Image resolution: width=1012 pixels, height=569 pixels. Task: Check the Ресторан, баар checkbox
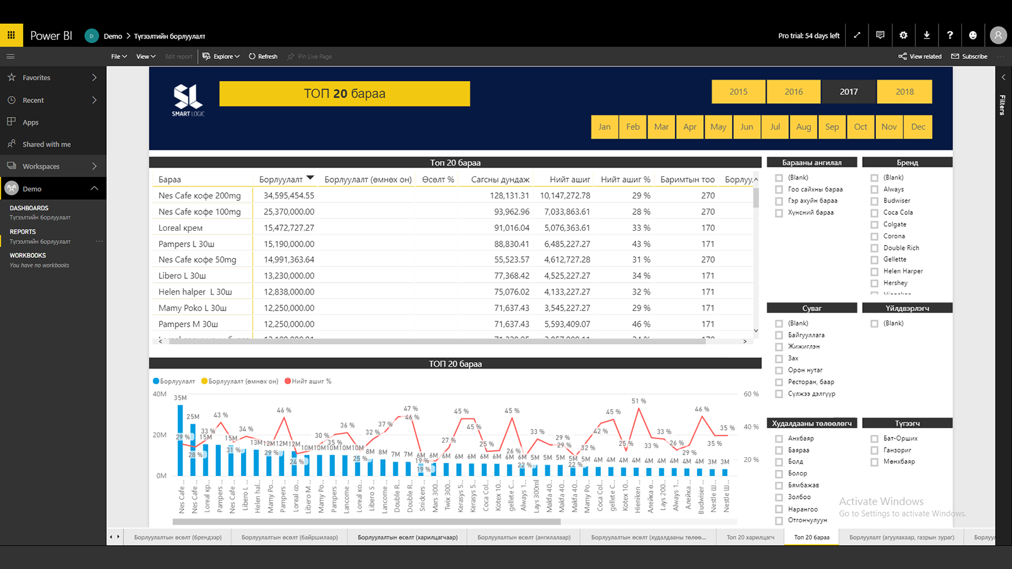pyautogui.click(x=779, y=382)
